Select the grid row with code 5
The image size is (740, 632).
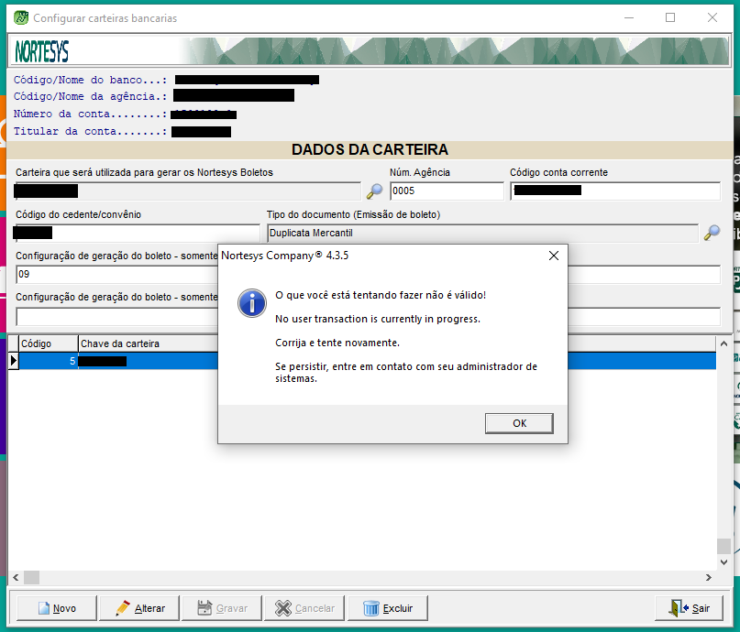coord(138,361)
